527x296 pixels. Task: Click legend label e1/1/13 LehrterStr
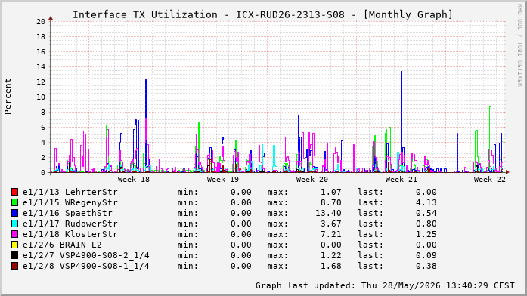(x=70, y=192)
